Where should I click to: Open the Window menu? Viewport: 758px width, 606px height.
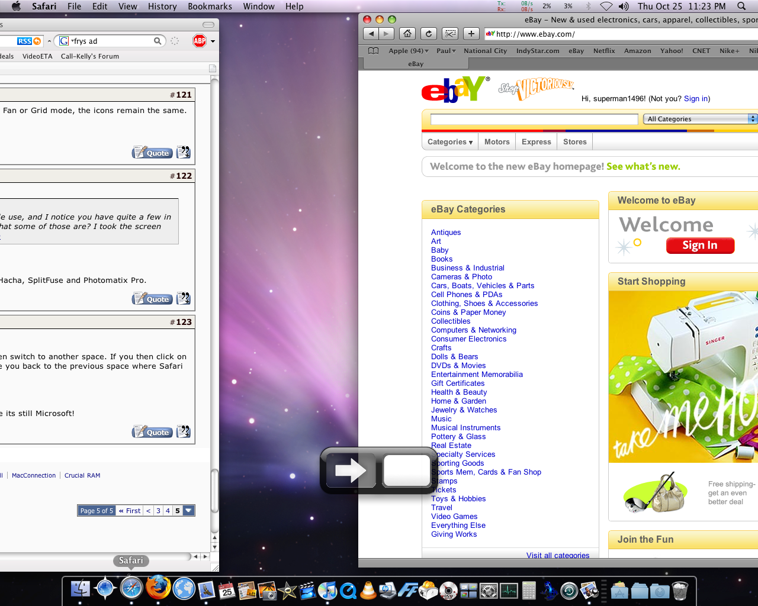[x=259, y=6]
